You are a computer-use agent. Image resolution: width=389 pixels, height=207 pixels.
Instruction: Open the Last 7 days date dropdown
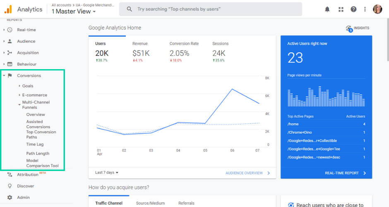107,173
